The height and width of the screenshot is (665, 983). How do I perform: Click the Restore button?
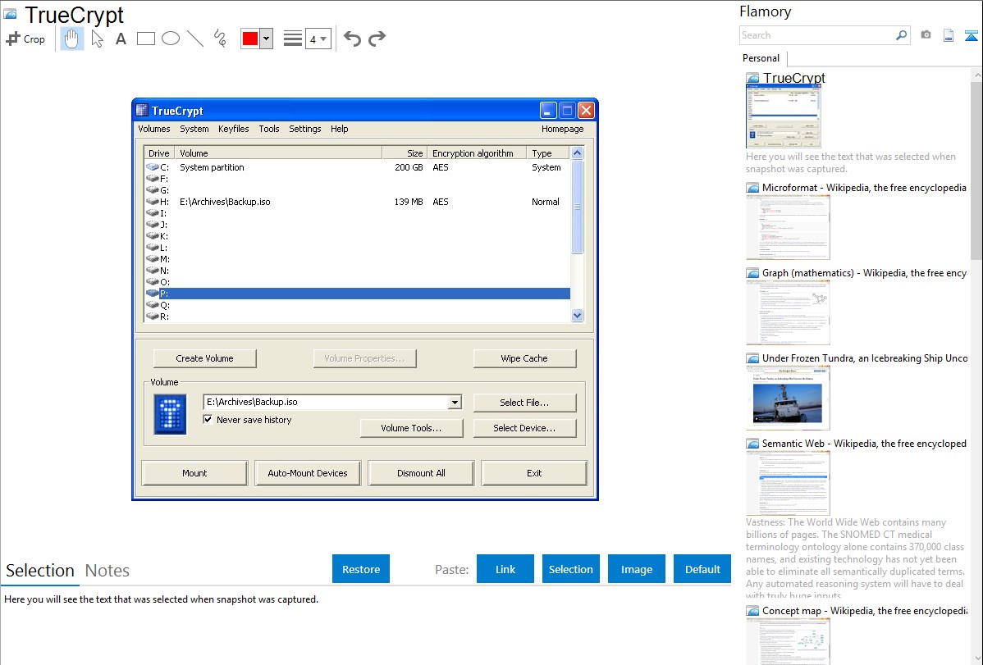361,569
